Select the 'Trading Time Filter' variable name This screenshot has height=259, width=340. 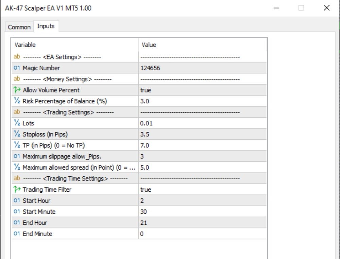(47, 189)
